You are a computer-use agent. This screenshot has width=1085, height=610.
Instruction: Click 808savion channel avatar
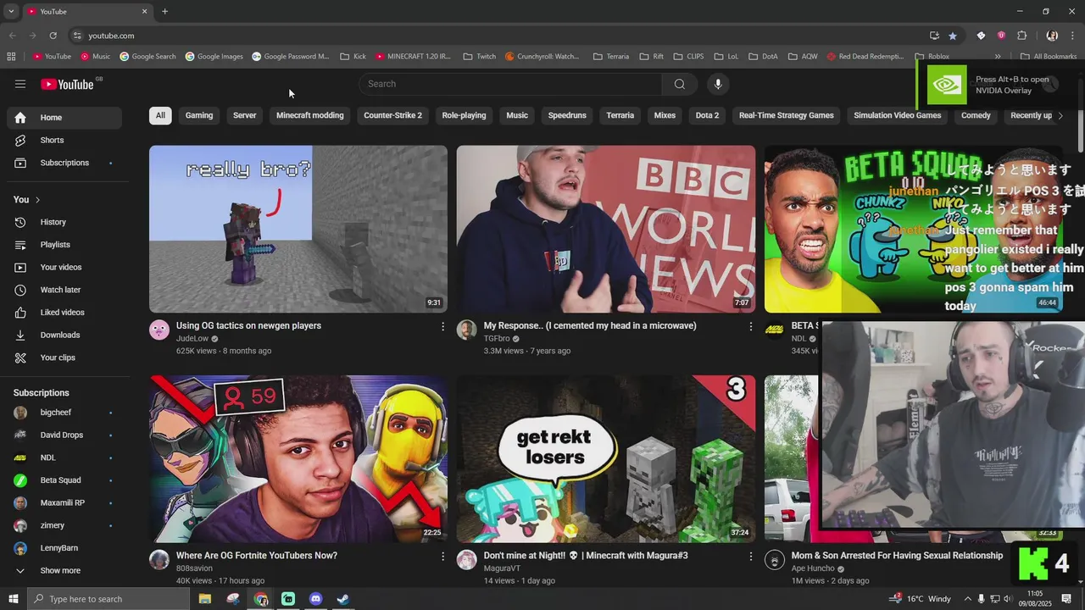(159, 559)
